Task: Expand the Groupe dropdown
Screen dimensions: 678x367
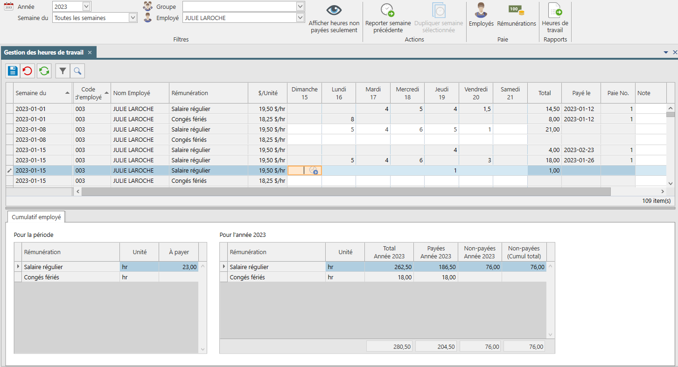Action: coord(300,7)
